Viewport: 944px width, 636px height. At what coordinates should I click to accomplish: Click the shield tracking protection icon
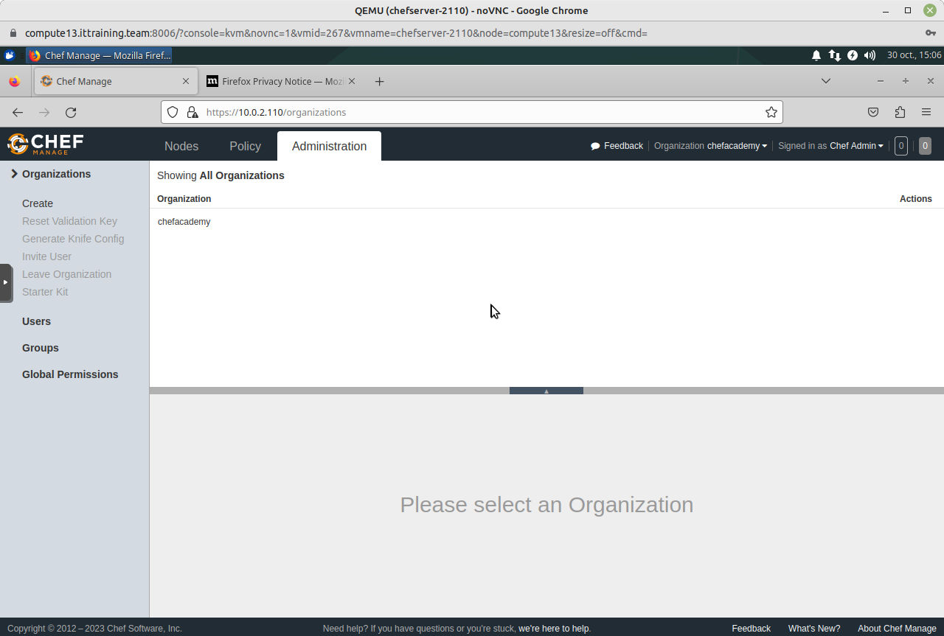173,112
